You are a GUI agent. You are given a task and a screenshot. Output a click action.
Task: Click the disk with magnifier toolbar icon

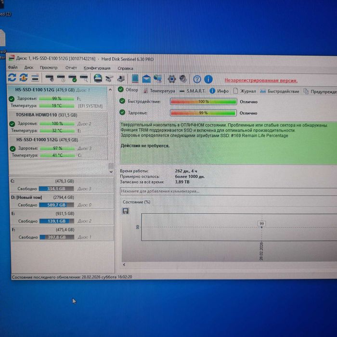84,78
